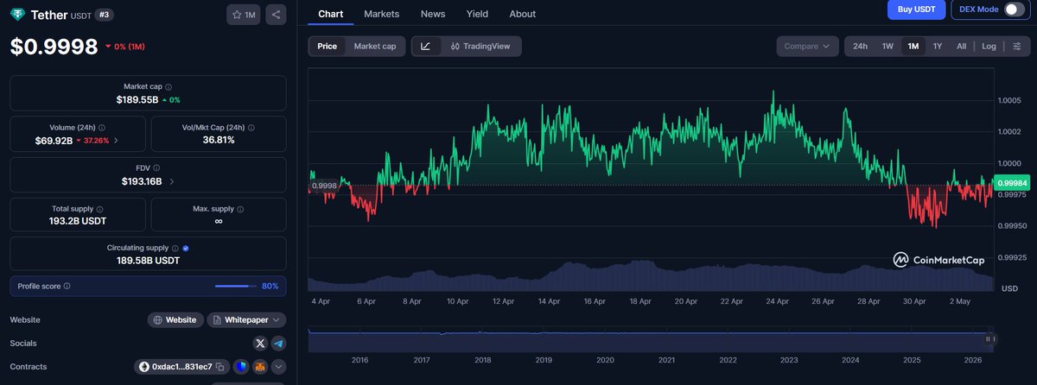Add Tether to watchlist with the star button
The width and height of the screenshot is (1037, 385).
coord(243,15)
